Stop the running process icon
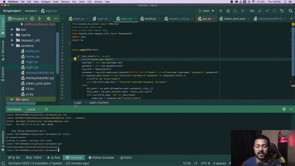 242,11
